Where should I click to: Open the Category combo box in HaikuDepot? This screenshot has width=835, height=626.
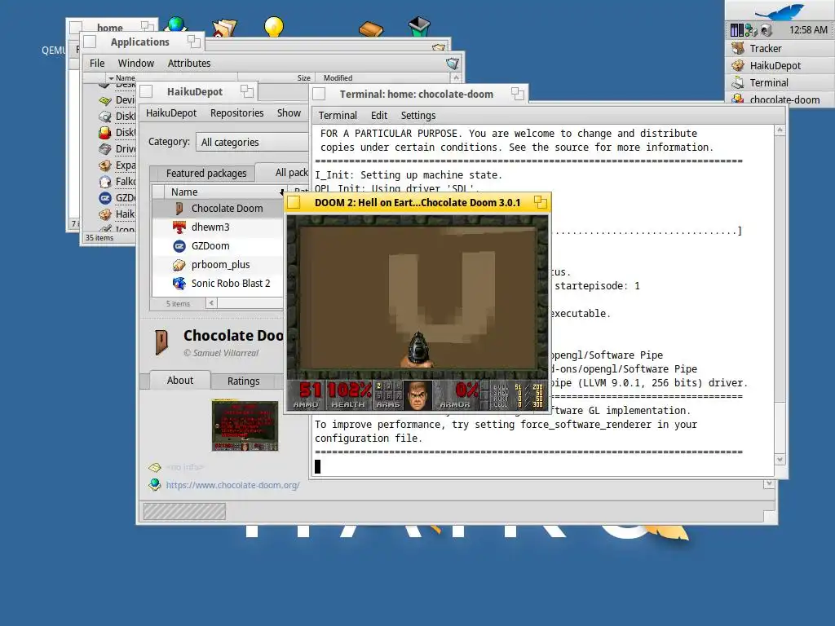tap(252, 142)
